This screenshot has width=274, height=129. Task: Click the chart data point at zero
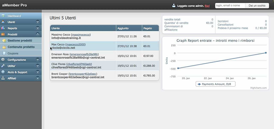pos(266,53)
